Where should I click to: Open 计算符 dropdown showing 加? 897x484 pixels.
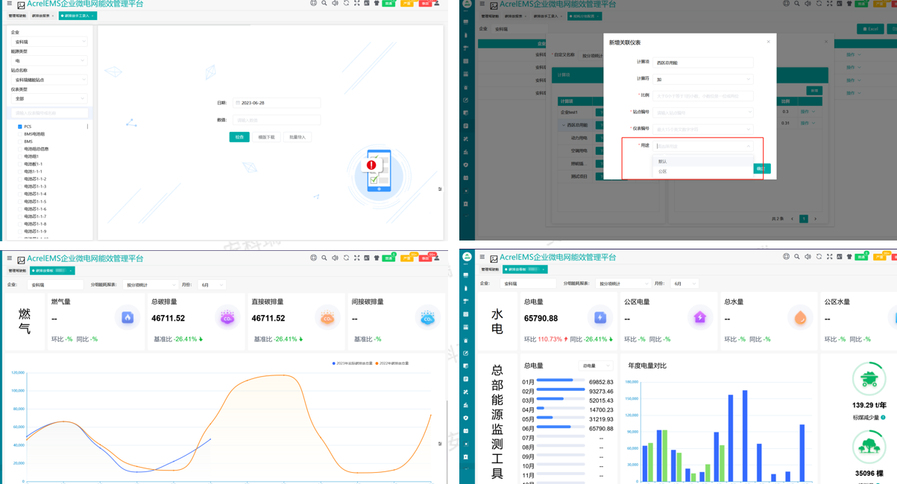703,79
